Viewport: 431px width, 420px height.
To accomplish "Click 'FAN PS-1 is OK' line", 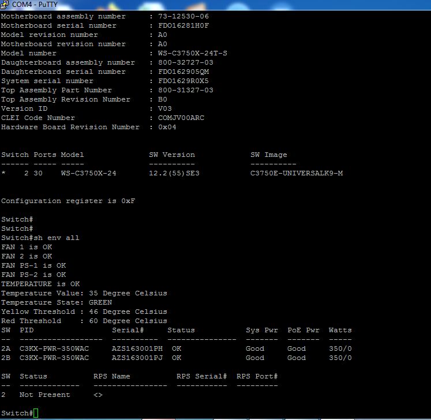I will coord(33,265).
